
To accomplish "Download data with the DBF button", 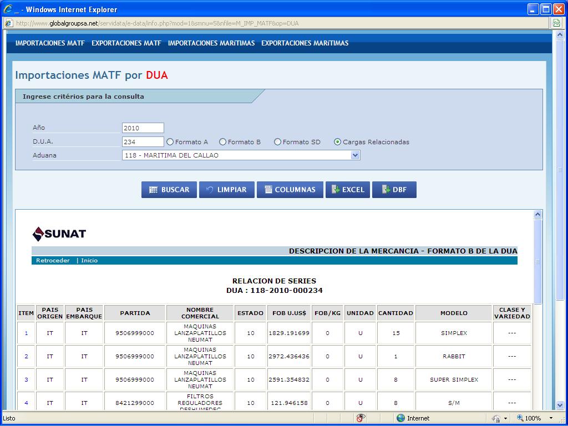I will click(394, 190).
